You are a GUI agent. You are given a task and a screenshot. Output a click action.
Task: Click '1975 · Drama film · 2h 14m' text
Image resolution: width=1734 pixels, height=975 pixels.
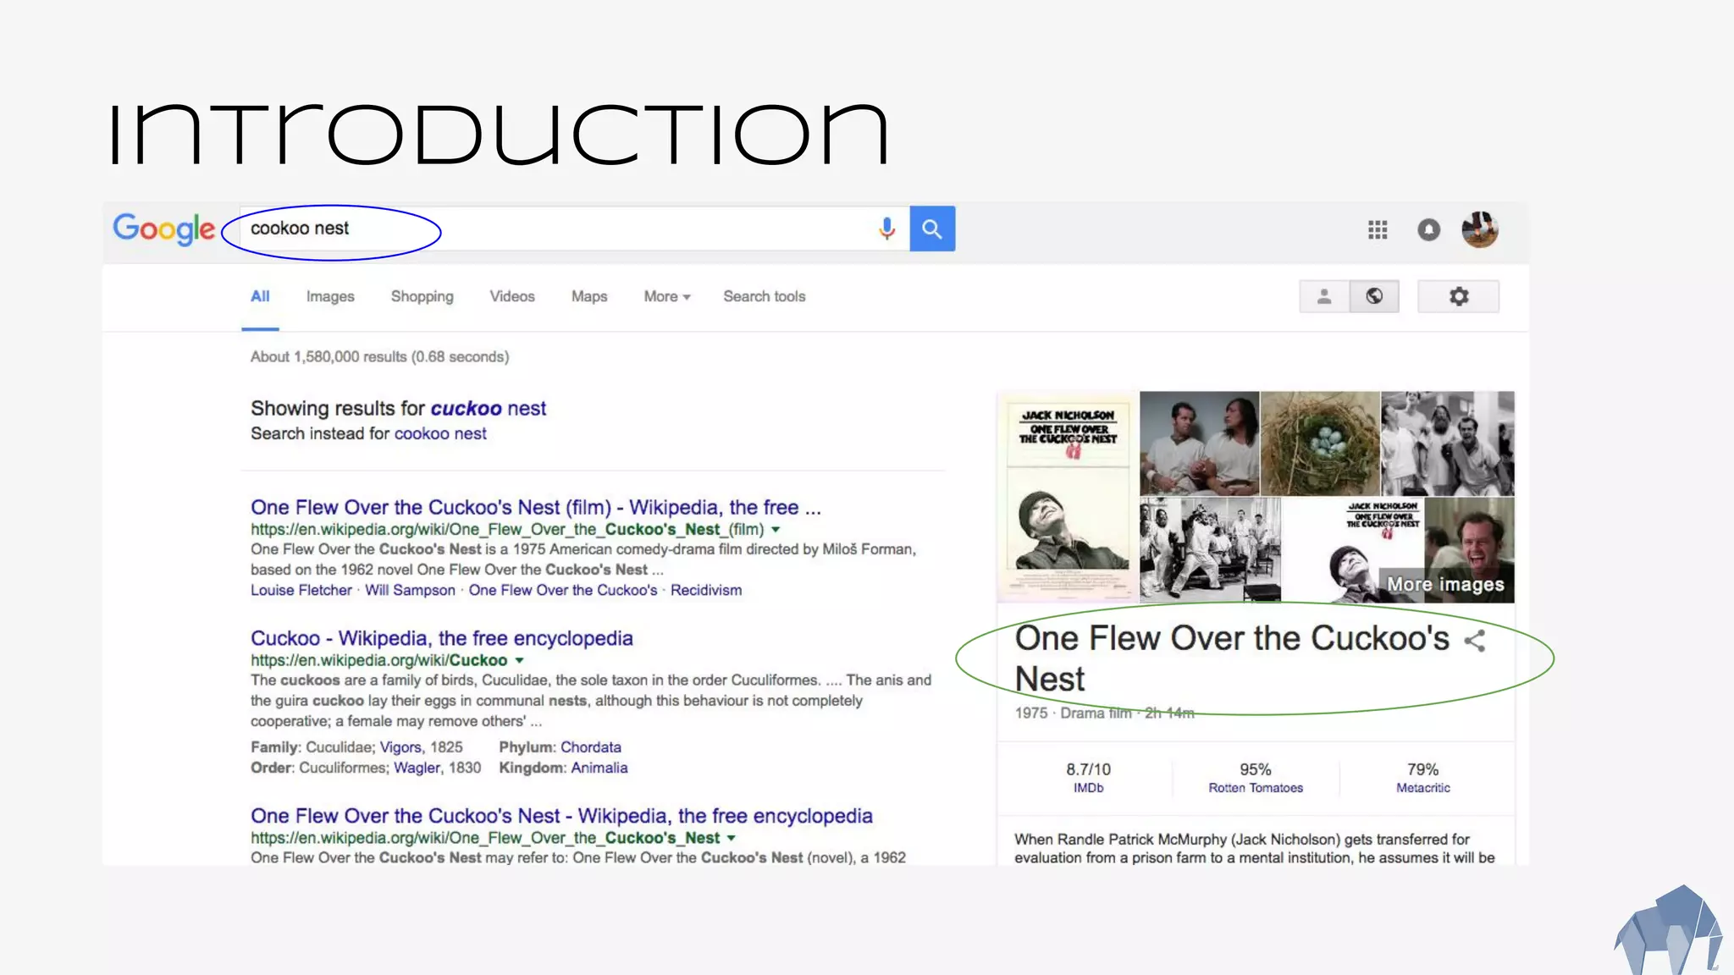(x=1104, y=713)
